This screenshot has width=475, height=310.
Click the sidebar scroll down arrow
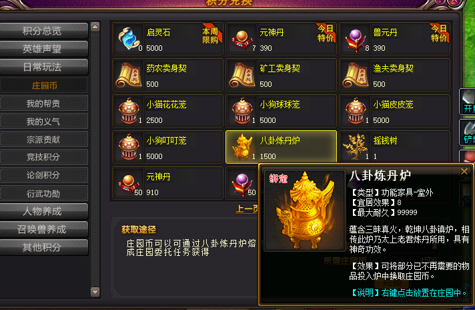tap(95, 292)
